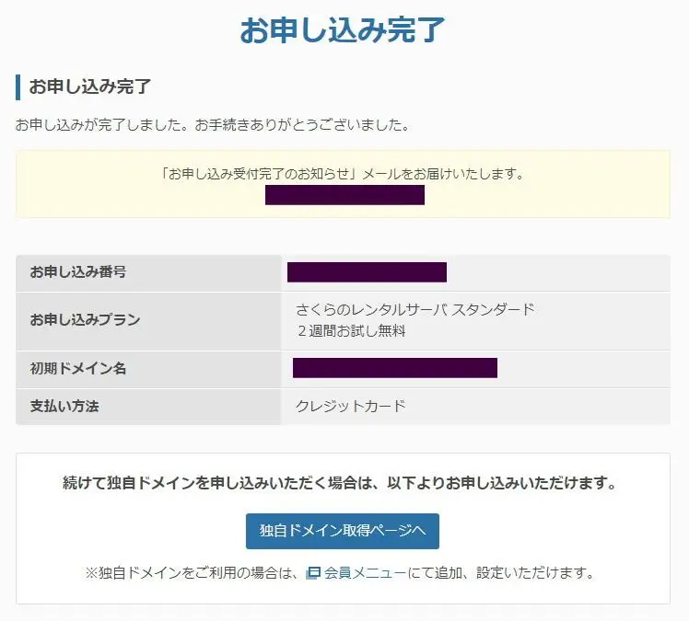The width and height of the screenshot is (689, 621).
Task: Click the クレジットカード payment value
Action: click(x=351, y=407)
